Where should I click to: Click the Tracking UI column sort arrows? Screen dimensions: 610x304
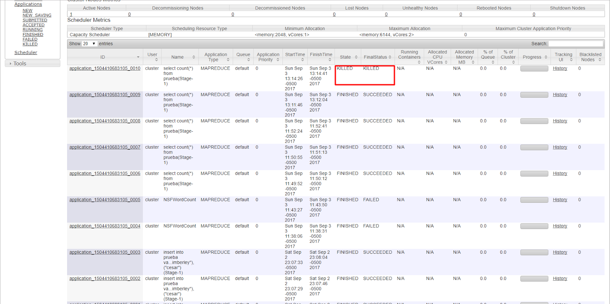click(571, 60)
